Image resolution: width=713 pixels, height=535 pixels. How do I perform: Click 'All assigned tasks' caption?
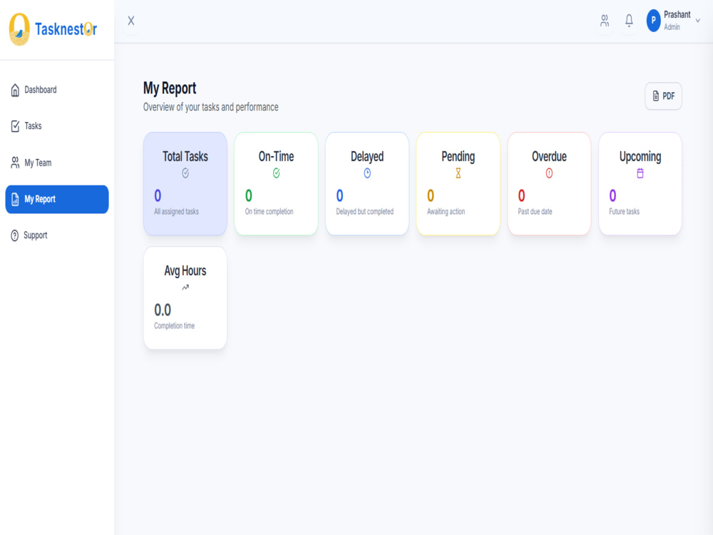tap(176, 212)
